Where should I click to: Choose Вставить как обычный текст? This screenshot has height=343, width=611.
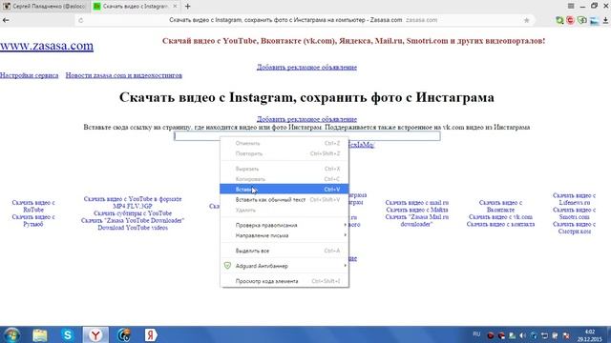tap(284, 200)
